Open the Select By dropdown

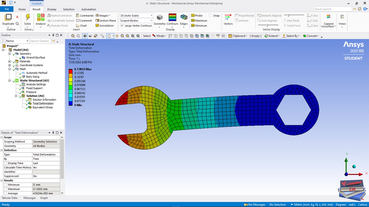pyautogui.click(x=291, y=36)
